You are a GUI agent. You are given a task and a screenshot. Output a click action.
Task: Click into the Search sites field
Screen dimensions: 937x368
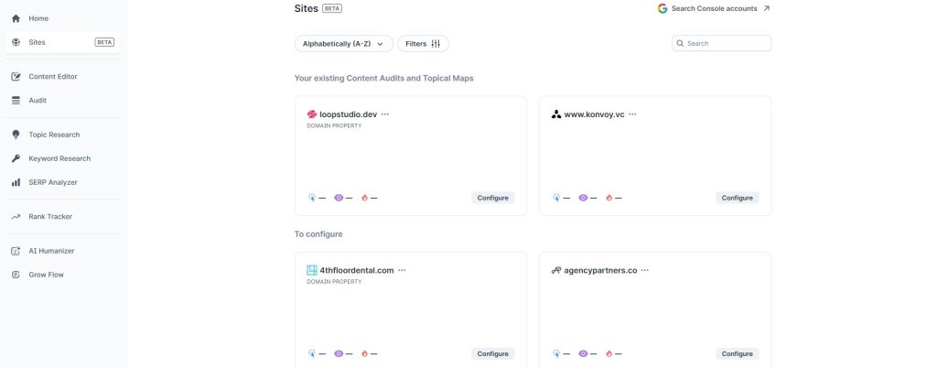tap(727, 43)
